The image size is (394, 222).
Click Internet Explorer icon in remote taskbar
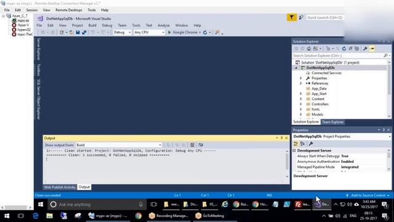[x=225, y=204]
